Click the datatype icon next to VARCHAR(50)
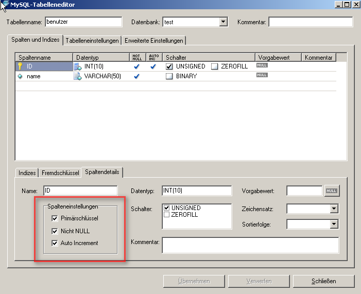This screenshot has width=361, height=294. point(78,76)
